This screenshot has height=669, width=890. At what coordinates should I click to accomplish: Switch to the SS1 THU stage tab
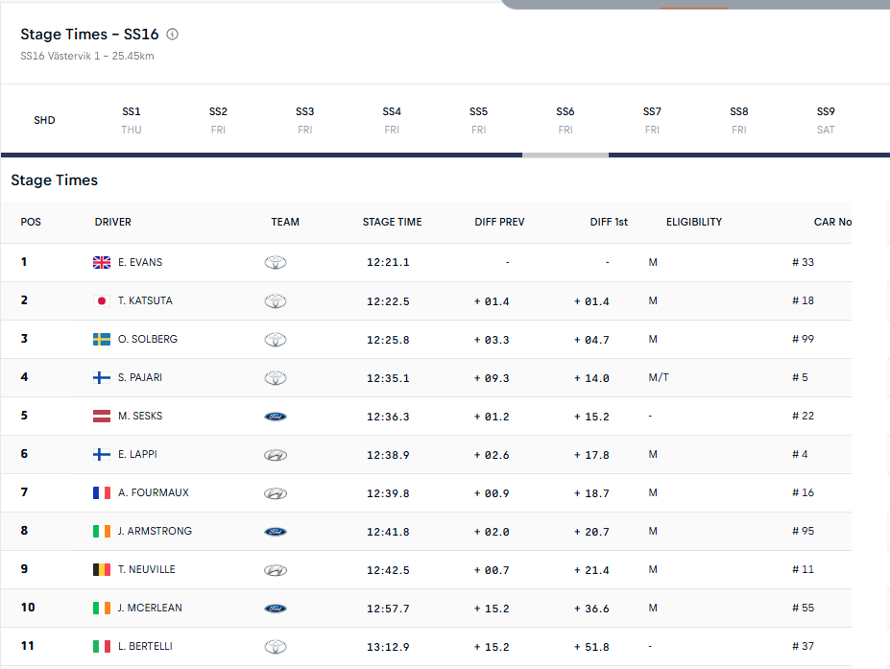pyautogui.click(x=132, y=120)
